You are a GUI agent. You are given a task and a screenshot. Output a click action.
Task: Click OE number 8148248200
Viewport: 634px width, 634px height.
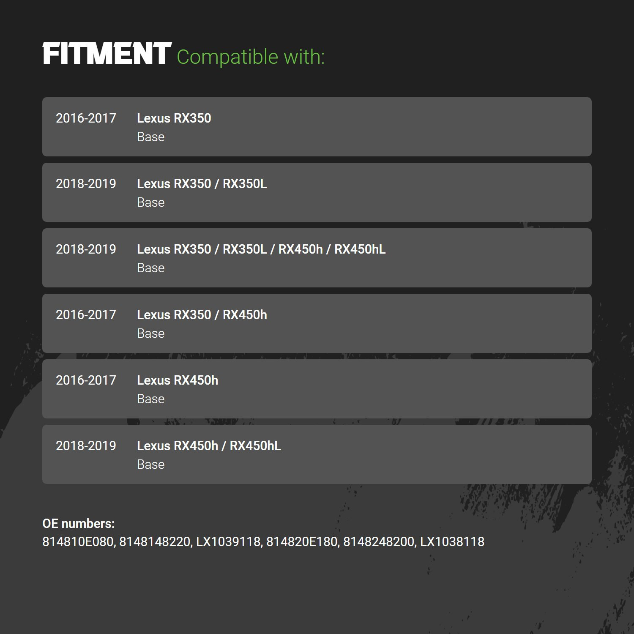[x=379, y=541]
